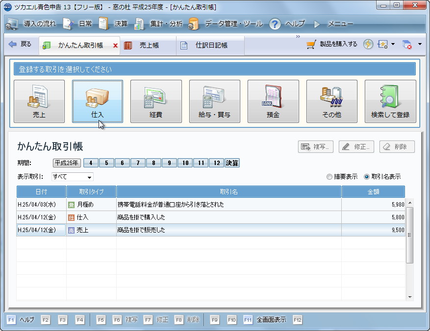The width and height of the screenshot is (430, 331).
Task: Select the 決算 period button
Action: pos(232,163)
